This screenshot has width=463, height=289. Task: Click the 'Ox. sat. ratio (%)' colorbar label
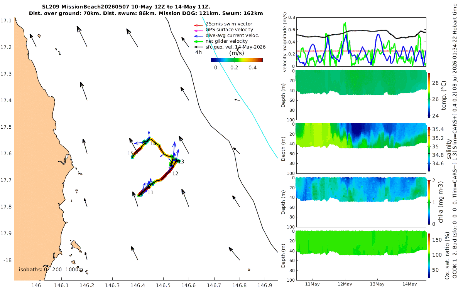pyautogui.click(x=448, y=255)
